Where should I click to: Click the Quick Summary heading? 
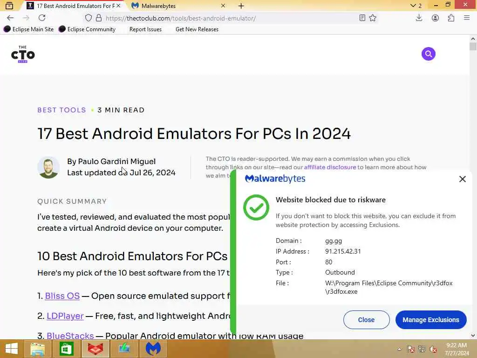tap(72, 201)
